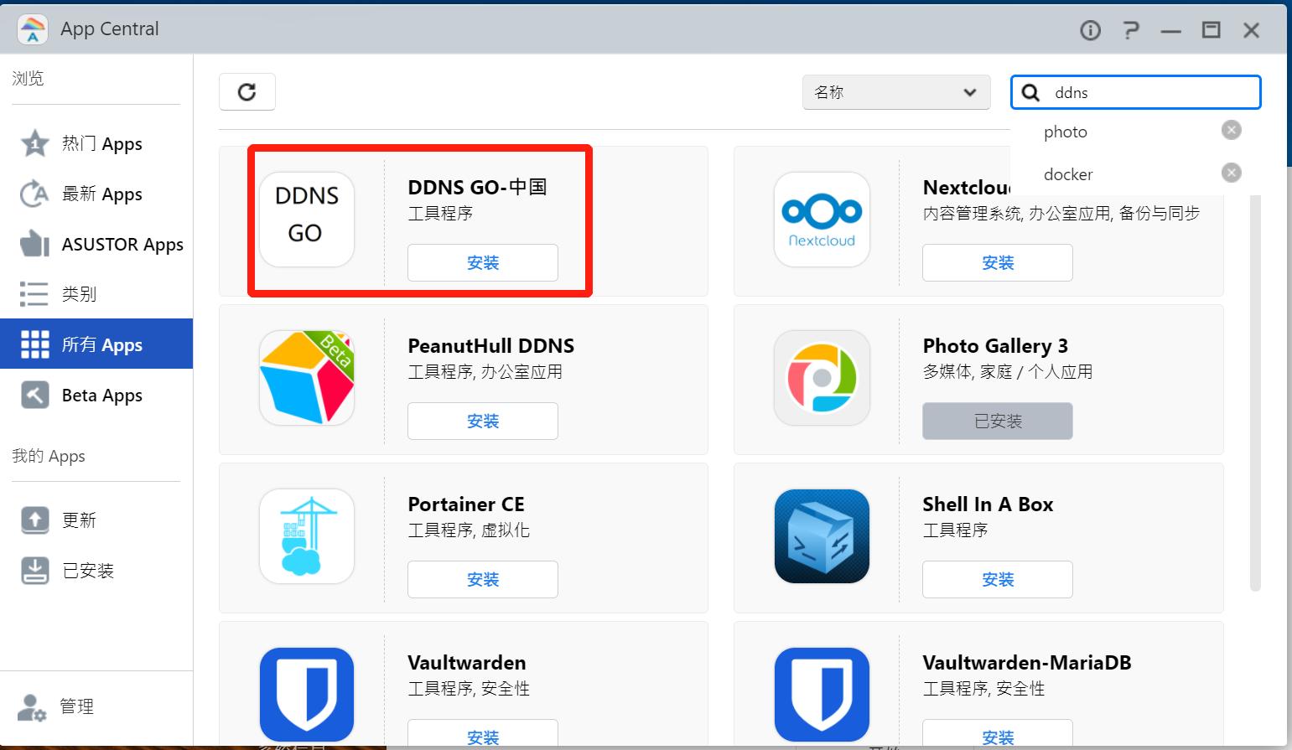Open Portainer CE app title

coord(466,504)
